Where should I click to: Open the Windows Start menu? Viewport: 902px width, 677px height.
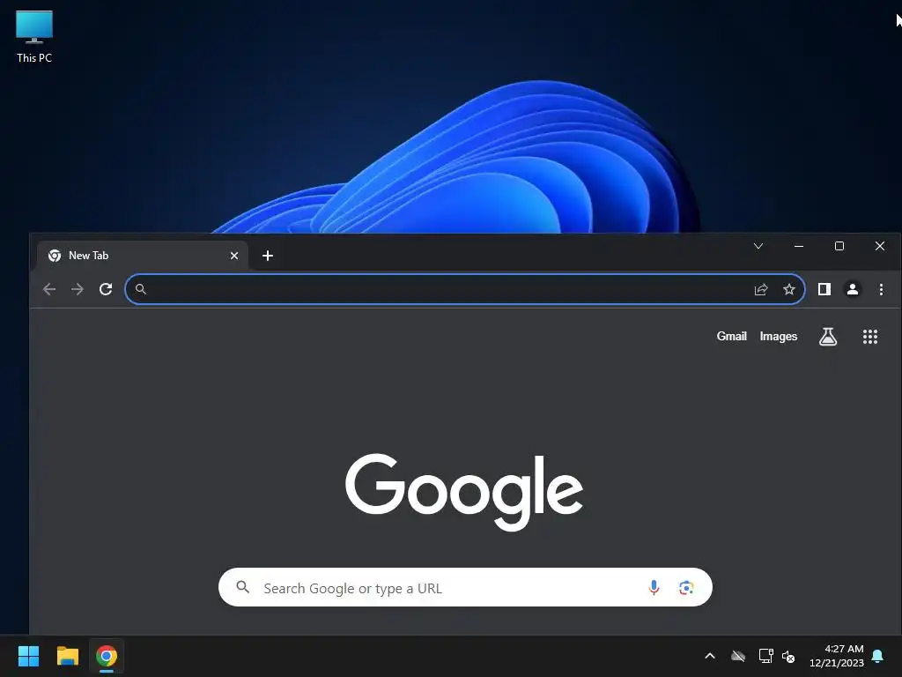point(28,656)
